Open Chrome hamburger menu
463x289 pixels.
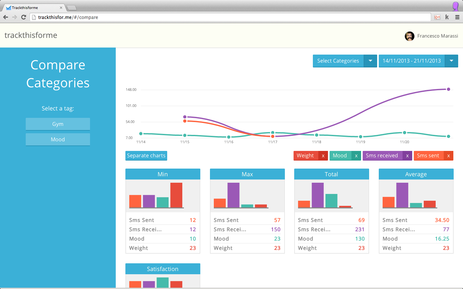point(457,17)
